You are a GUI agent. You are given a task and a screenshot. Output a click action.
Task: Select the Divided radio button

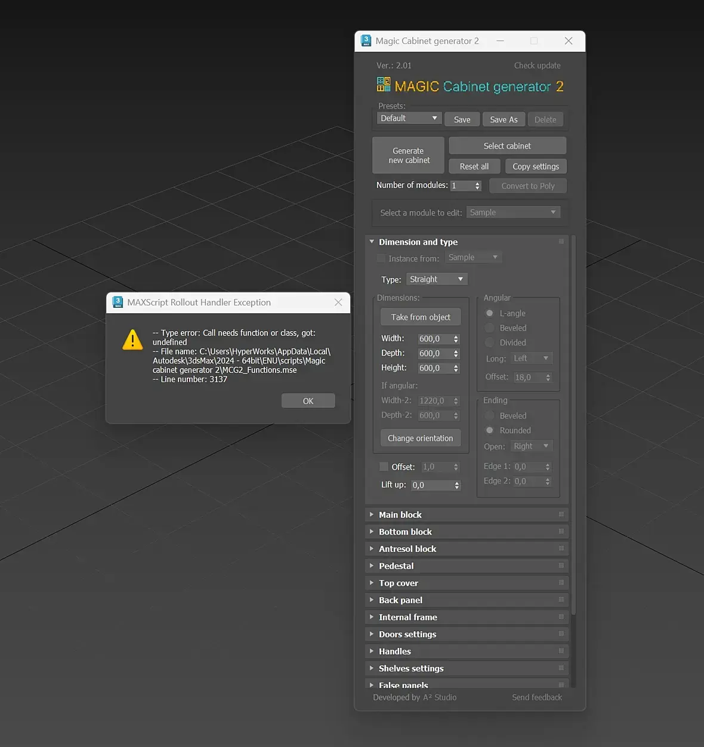coord(489,342)
